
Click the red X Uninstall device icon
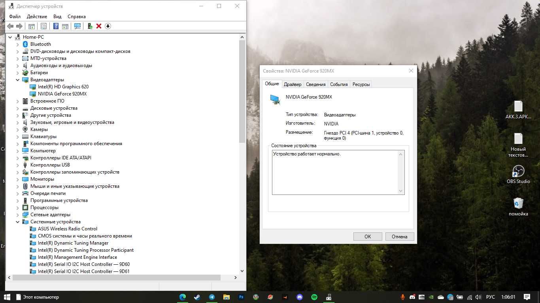coord(99,26)
